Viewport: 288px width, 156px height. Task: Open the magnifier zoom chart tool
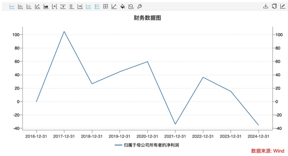pyautogui.click(x=131, y=6)
